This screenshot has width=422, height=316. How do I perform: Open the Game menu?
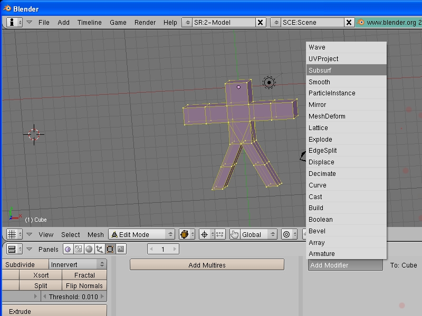pyautogui.click(x=118, y=22)
